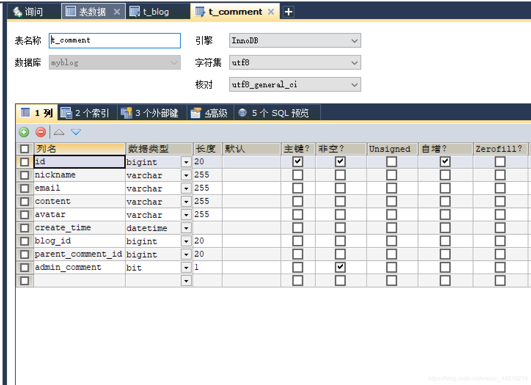The width and height of the screenshot is (531, 385).
Task: Add a new column with green plus icon
Action: (x=24, y=132)
